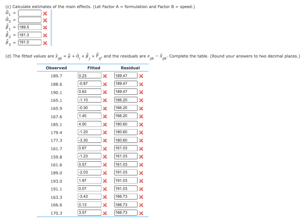The width and height of the screenshot is (307, 223).
Task: Click the residual input showing 191.03 for observed 193.0
Action: 126,180
